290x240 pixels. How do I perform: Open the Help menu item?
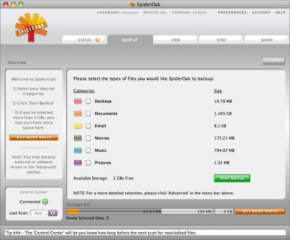280,12
